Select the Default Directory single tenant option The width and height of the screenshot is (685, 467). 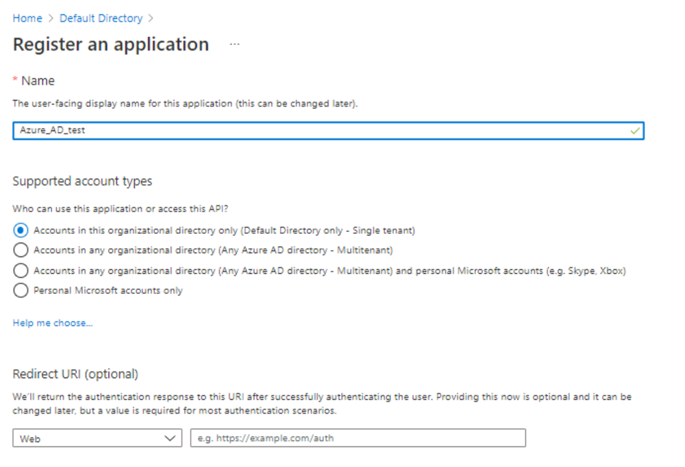coord(21,230)
